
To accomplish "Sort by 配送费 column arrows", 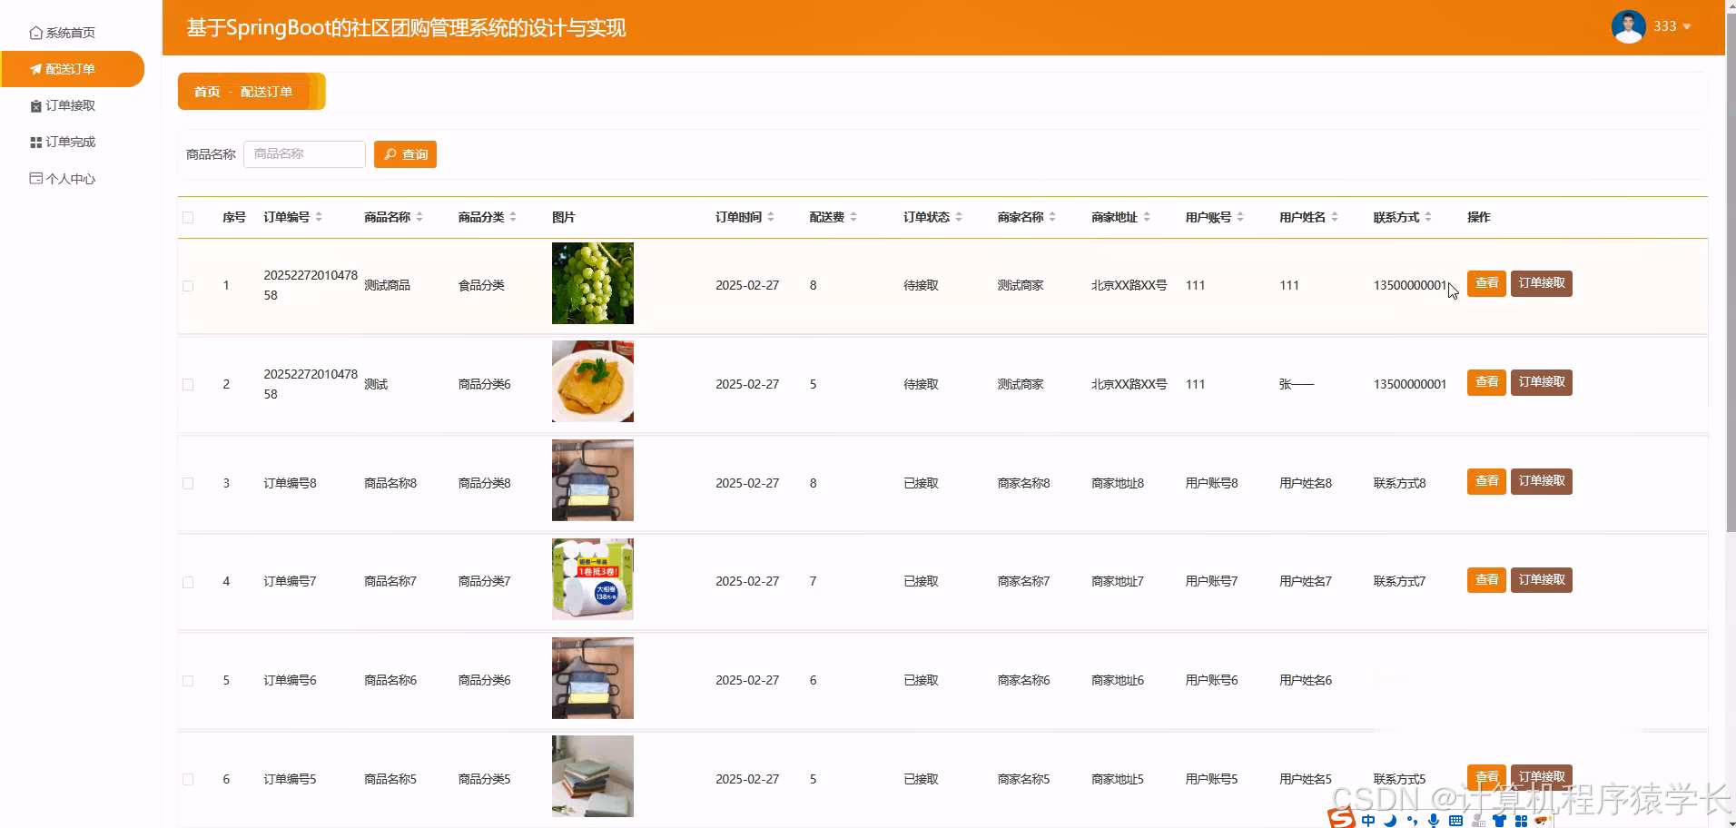I will (x=853, y=217).
